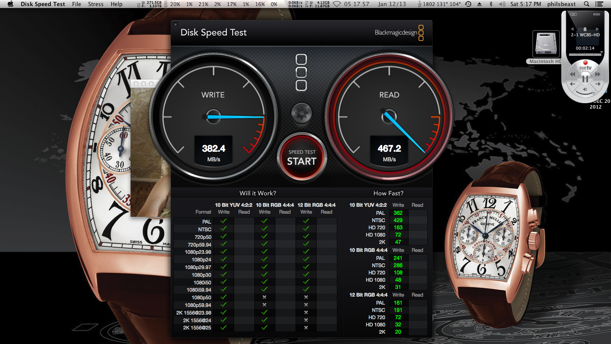Image resolution: width=611 pixels, height=344 pixels.
Task: Open the Time Machine menu bar icon
Action: 468,4
